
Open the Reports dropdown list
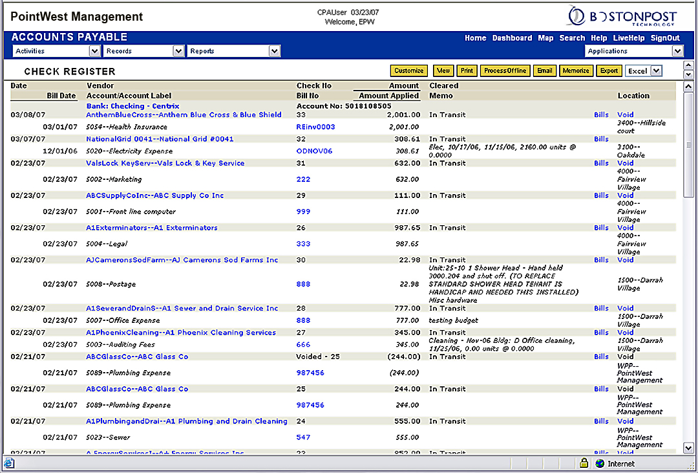pos(233,51)
